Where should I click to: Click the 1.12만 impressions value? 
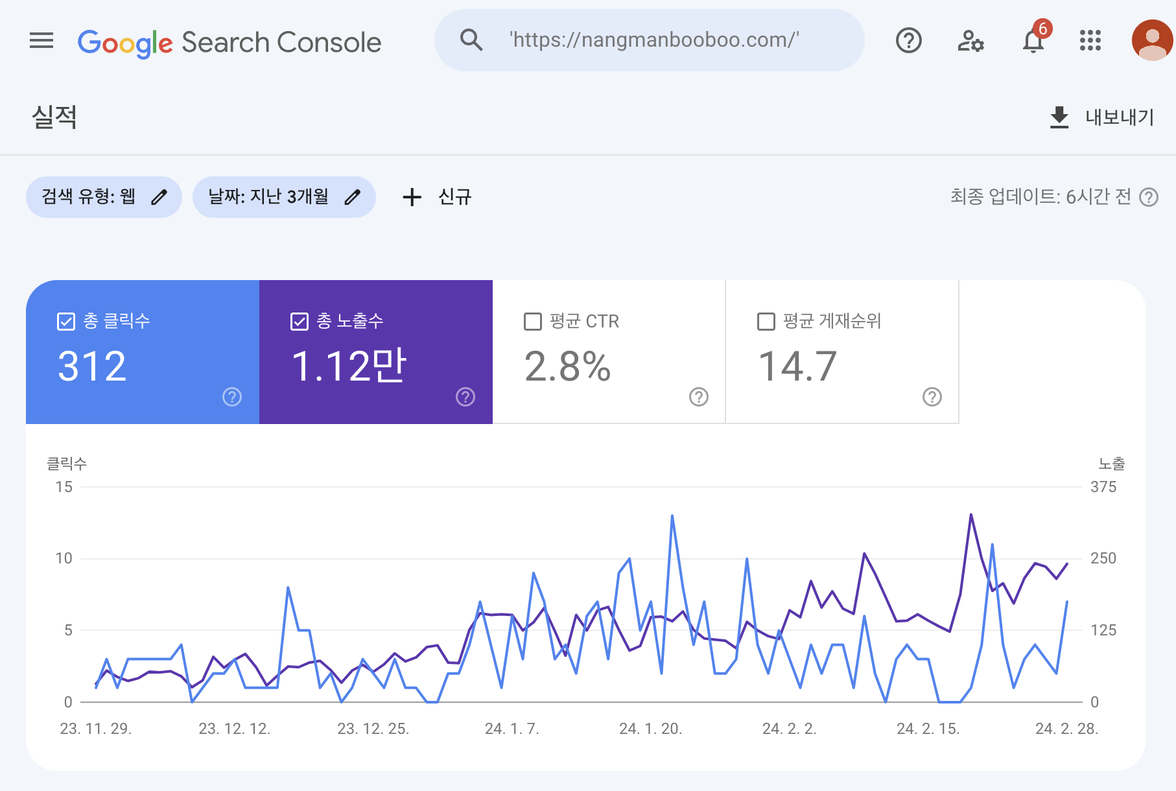pyautogui.click(x=349, y=366)
